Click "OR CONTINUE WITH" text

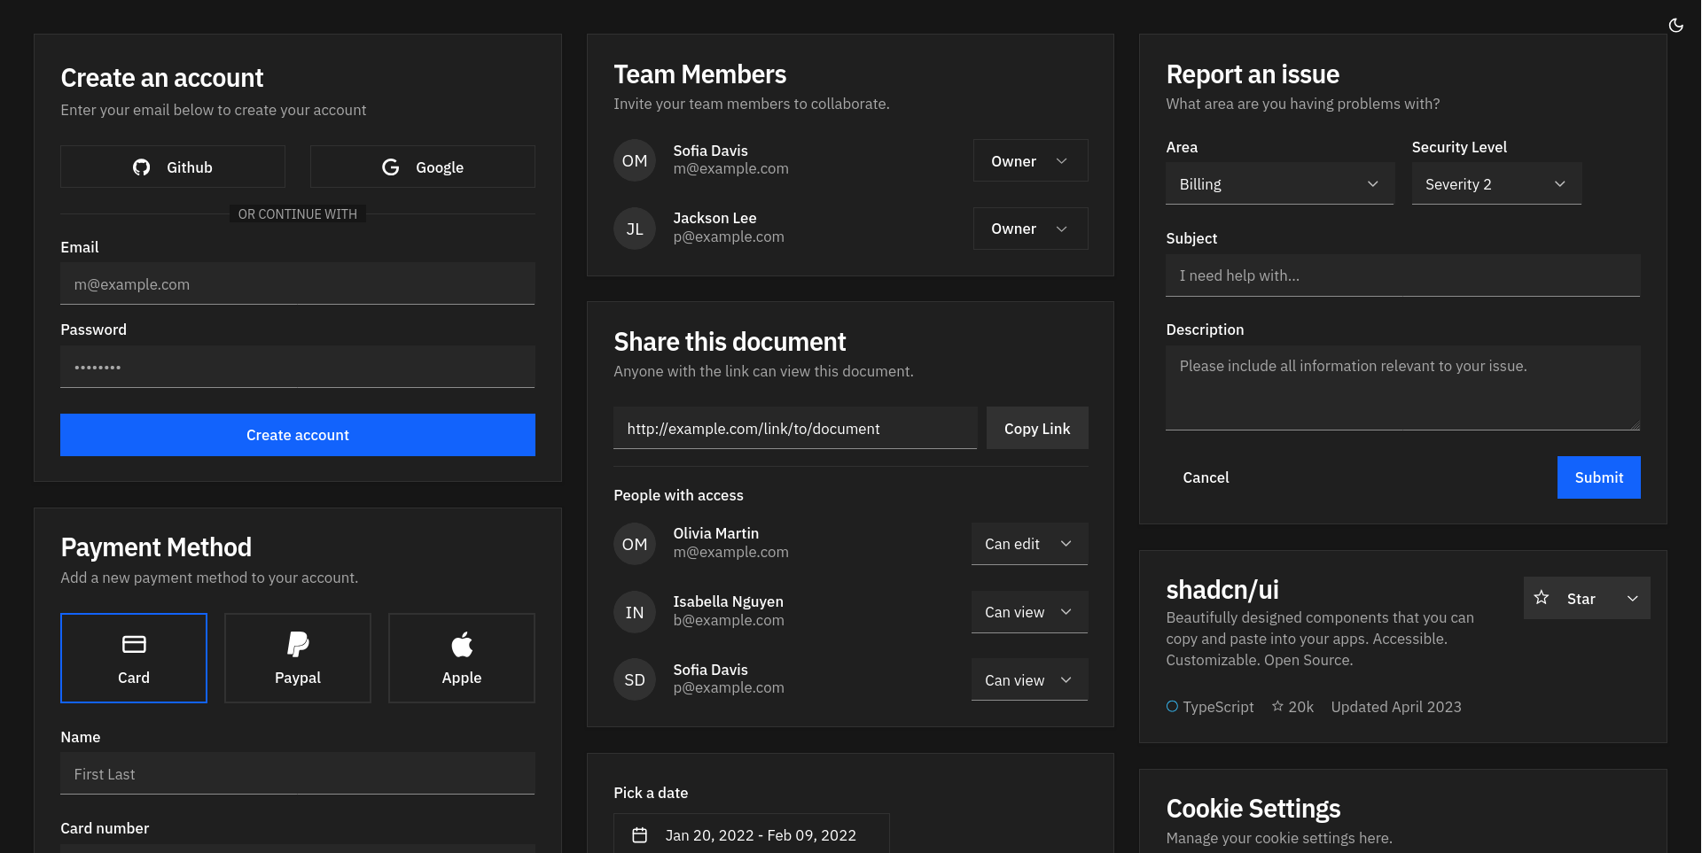pos(298,214)
